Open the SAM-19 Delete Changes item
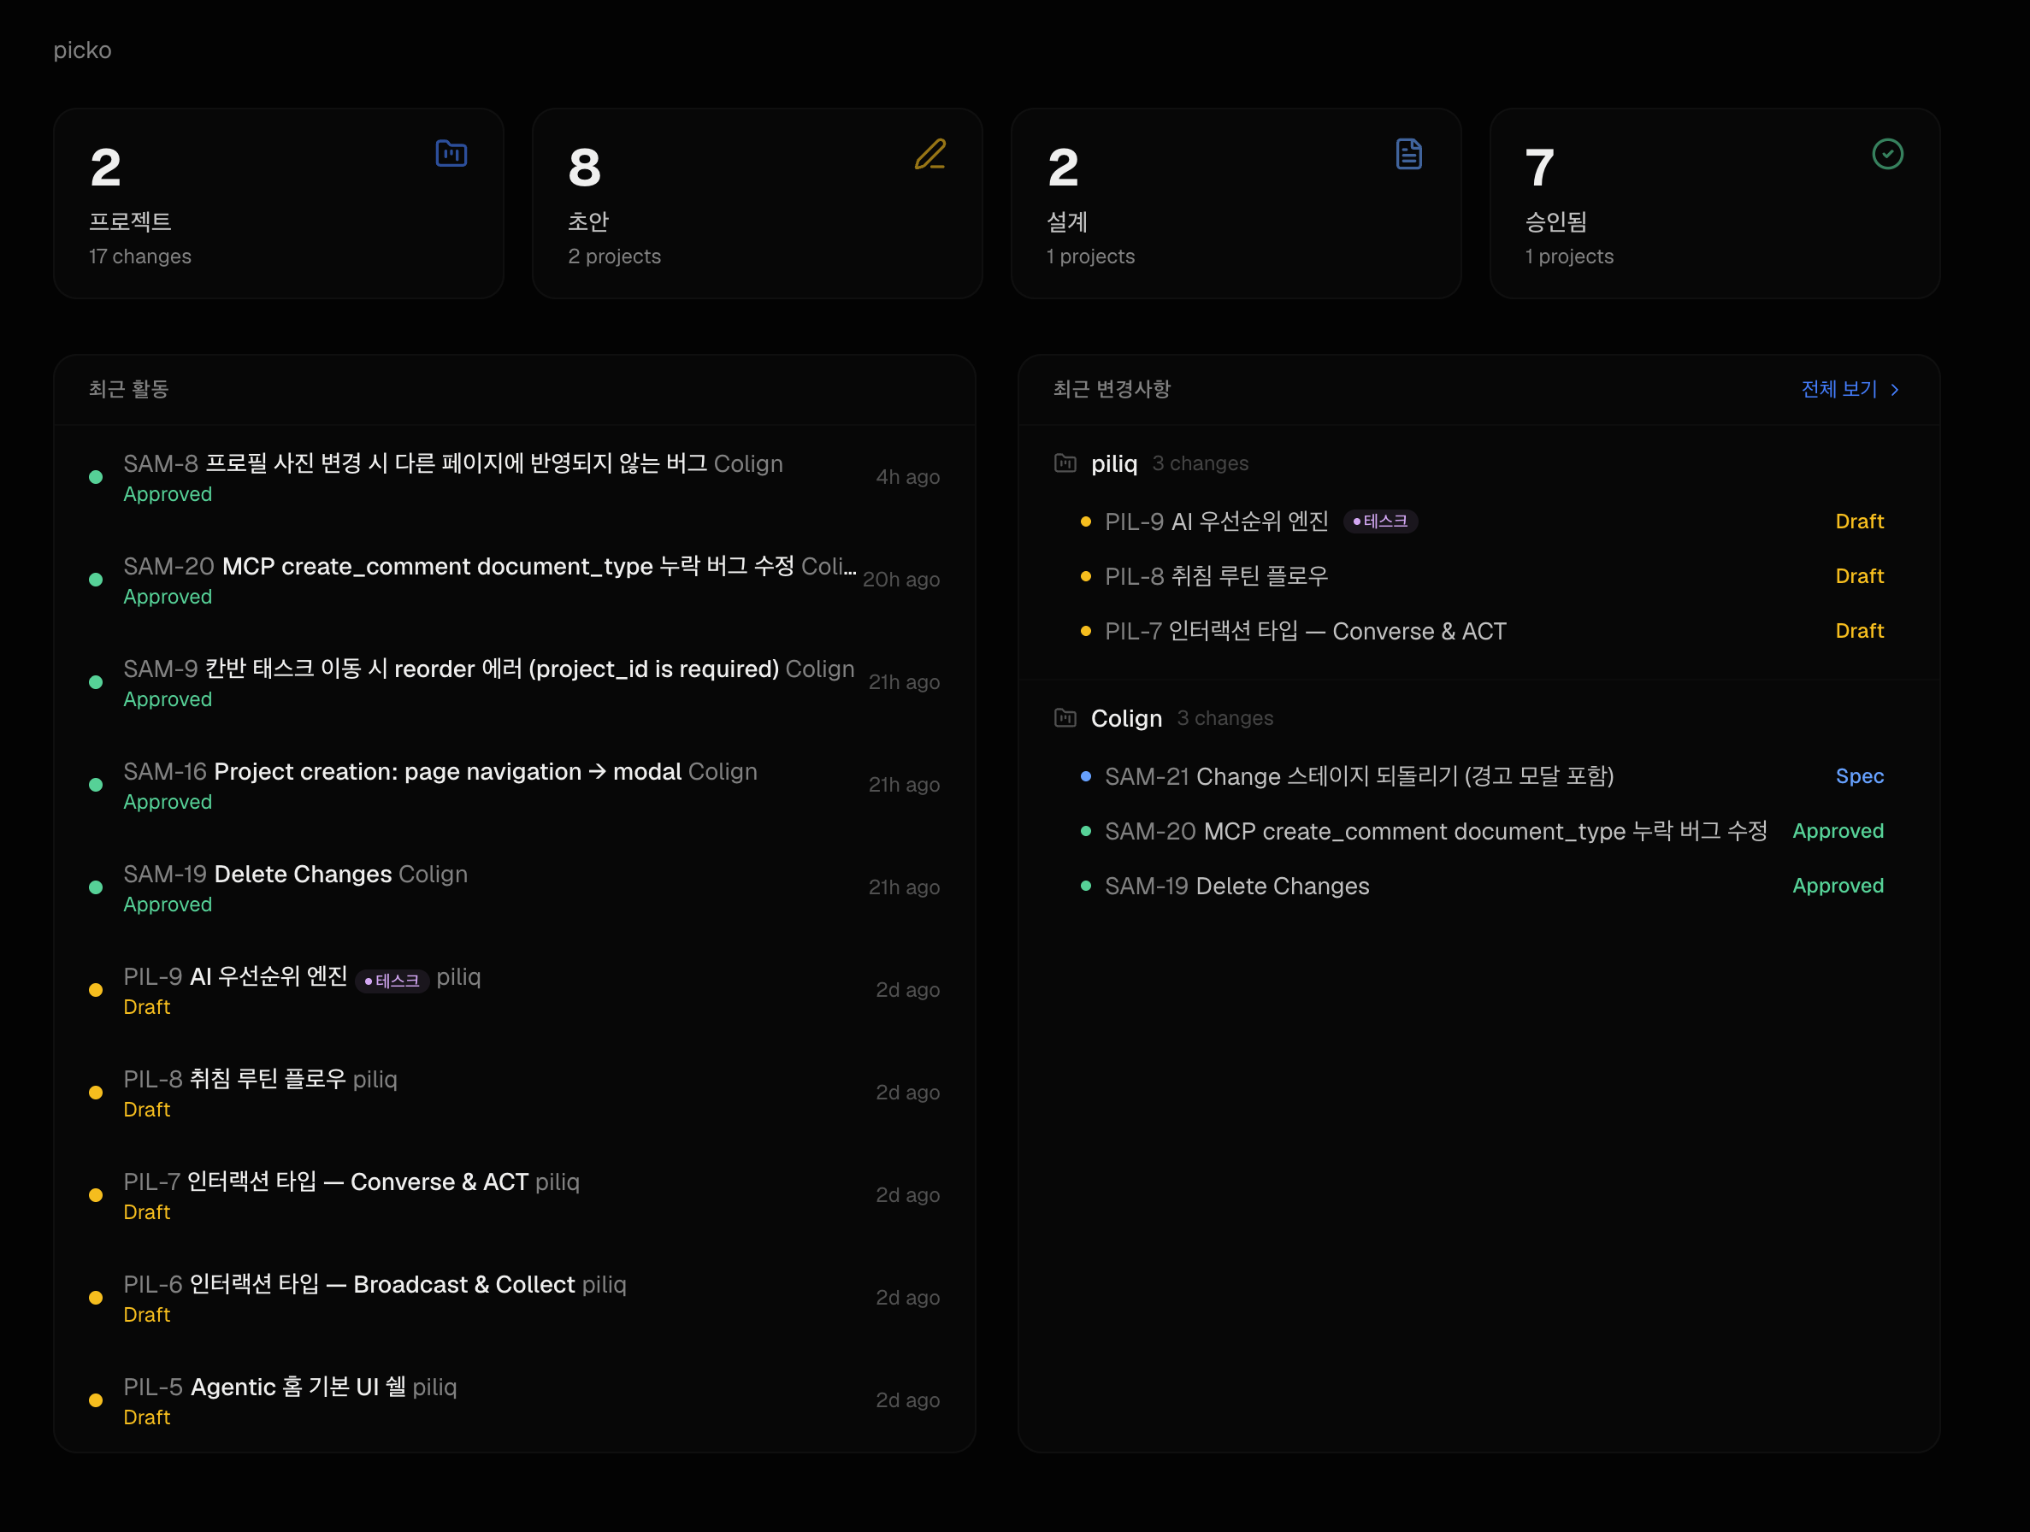 click(x=1236, y=885)
